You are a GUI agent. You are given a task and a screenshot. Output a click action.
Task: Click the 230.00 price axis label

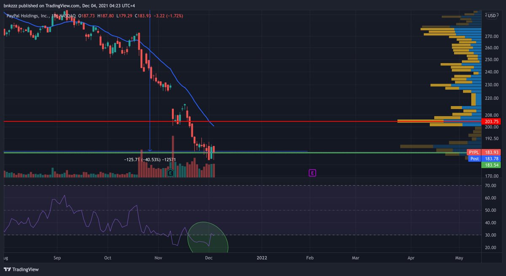pos(492,85)
